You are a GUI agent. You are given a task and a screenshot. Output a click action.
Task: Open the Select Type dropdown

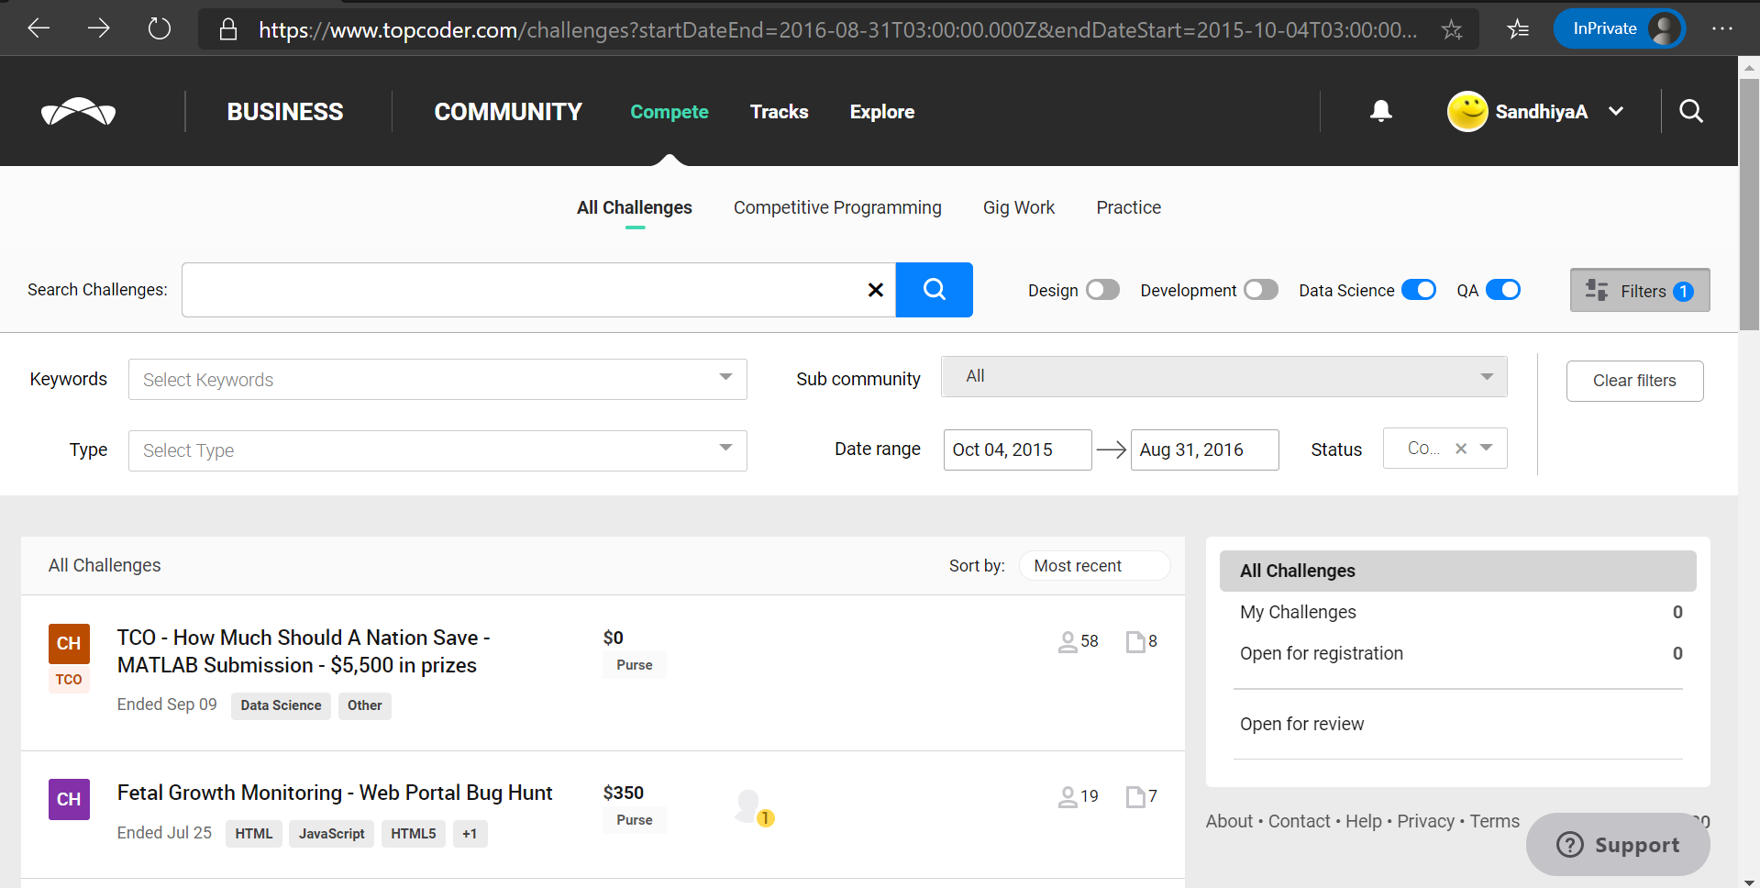click(x=437, y=450)
